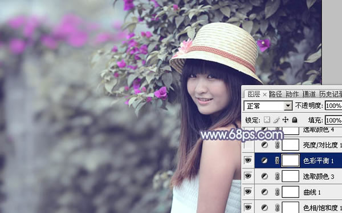Image resolution: width=342 pixels, height=213 pixels.
Task: Hide the 曲线 1 layer
Action: [x=248, y=192]
